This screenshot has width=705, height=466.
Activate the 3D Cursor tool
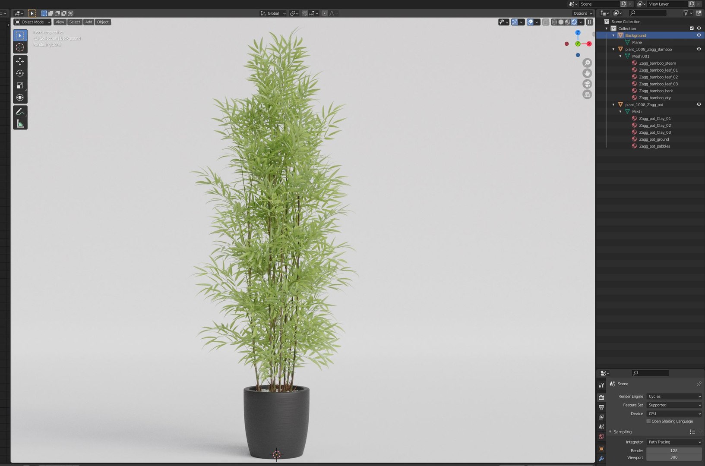[20, 47]
